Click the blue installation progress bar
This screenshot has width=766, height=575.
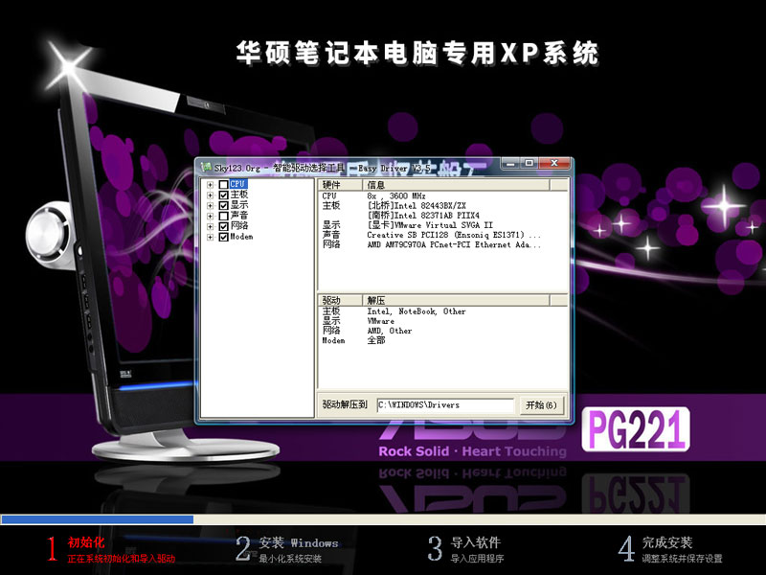coord(96,518)
